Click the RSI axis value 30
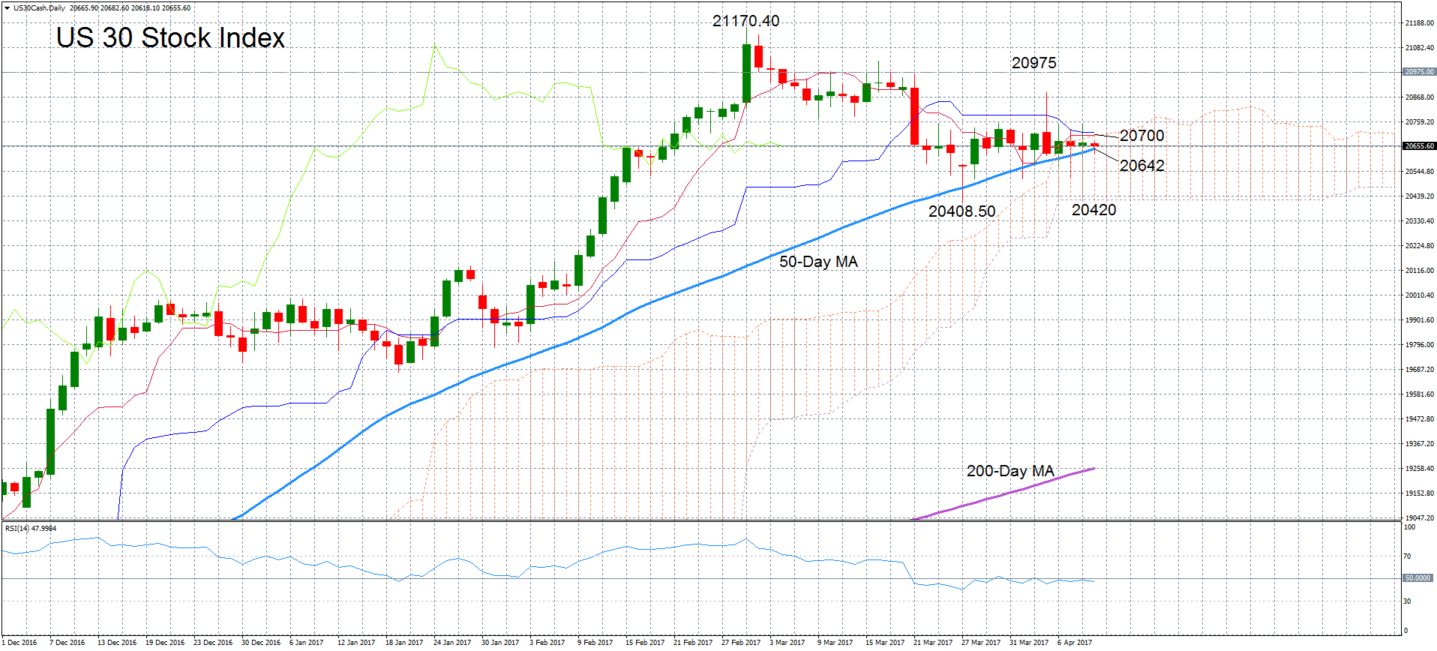This screenshot has width=1437, height=651. [x=1408, y=601]
